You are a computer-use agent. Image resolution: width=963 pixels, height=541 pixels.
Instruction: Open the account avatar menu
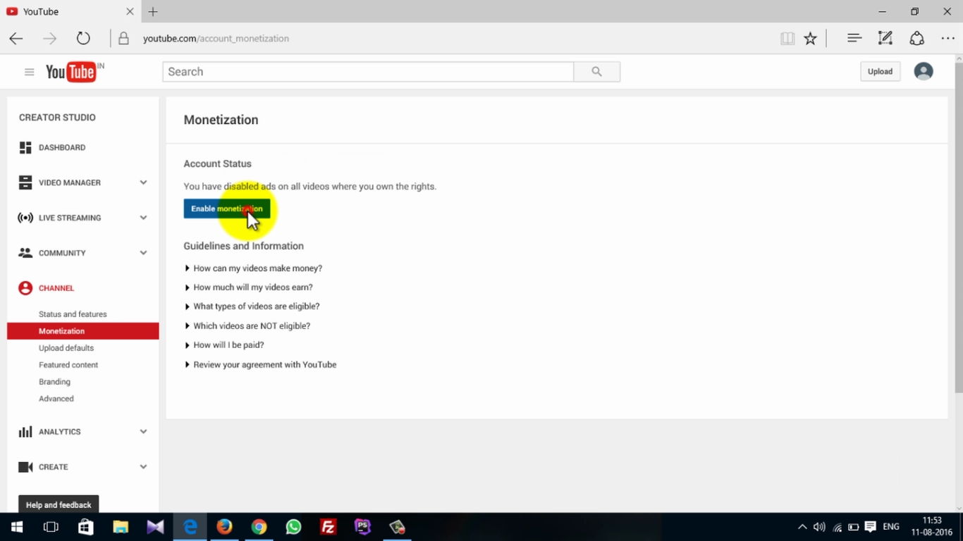click(924, 71)
